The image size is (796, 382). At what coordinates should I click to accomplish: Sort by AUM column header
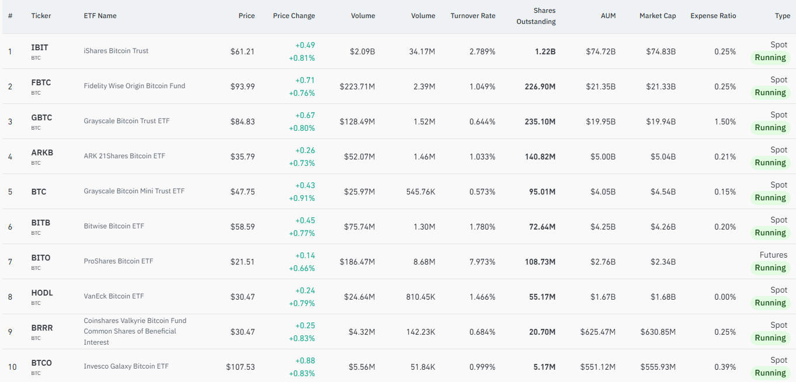pyautogui.click(x=608, y=16)
